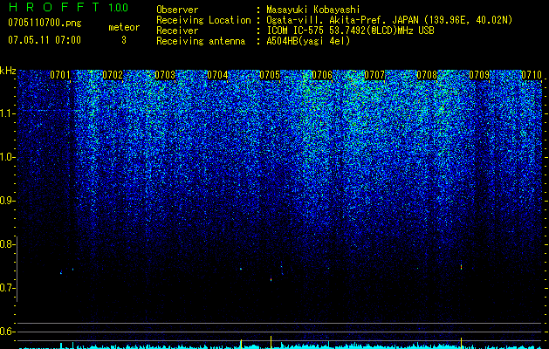Click the 1.1 kHz axis label

pyautogui.click(x=7, y=113)
